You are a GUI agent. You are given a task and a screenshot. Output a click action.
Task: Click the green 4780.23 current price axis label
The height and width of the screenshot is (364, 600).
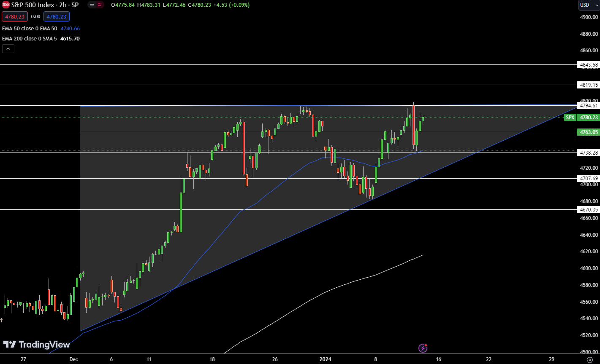pyautogui.click(x=589, y=118)
